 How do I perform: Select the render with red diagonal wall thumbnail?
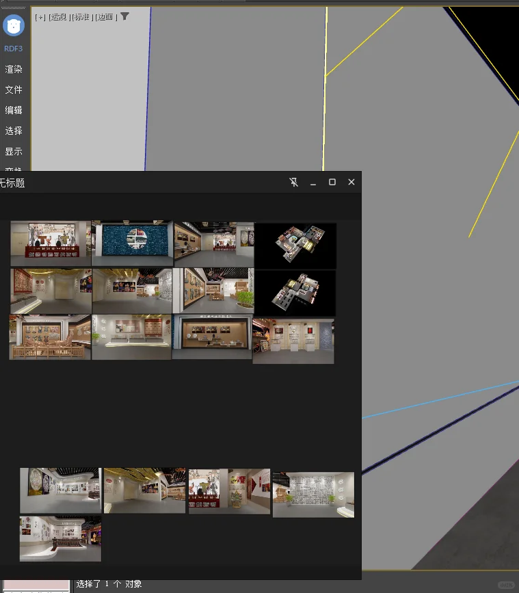(x=230, y=491)
